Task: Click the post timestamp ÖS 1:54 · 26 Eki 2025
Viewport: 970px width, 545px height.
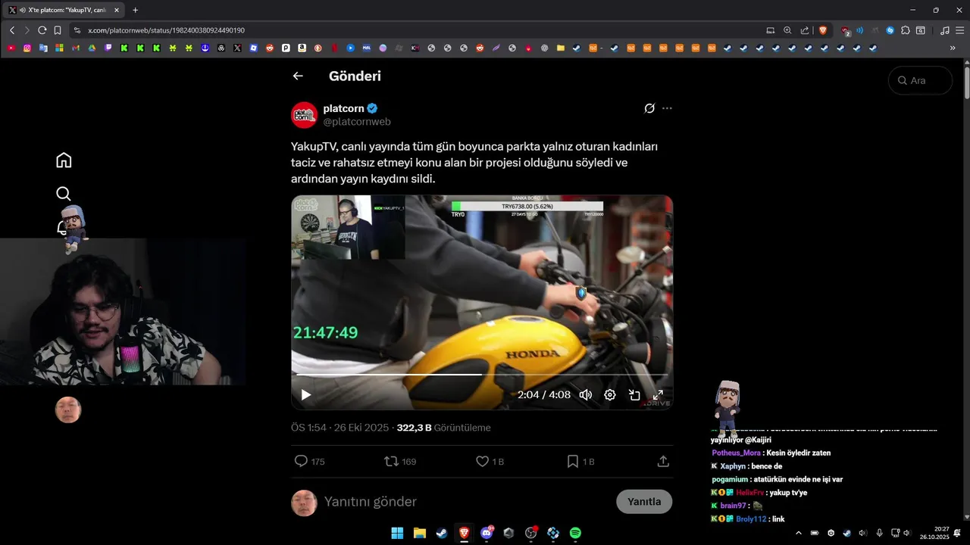Action: pos(340,428)
